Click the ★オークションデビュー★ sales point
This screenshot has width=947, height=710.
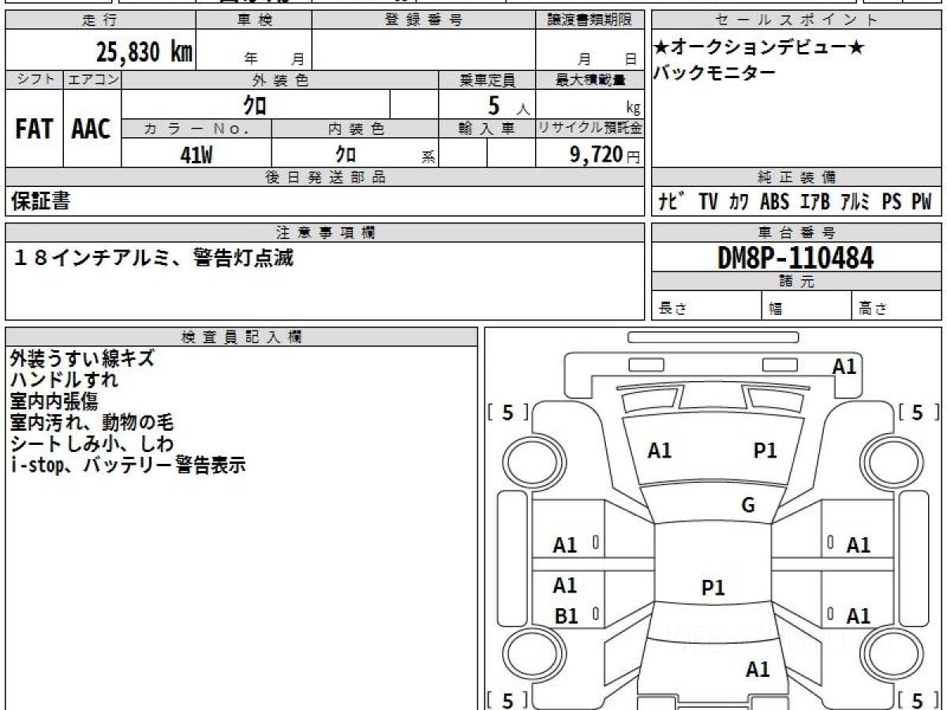coord(758,47)
